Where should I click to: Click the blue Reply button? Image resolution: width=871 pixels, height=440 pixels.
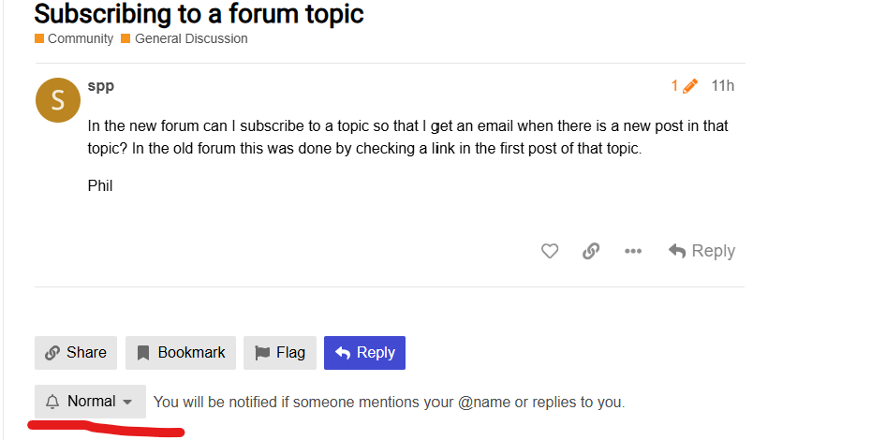[x=364, y=353]
